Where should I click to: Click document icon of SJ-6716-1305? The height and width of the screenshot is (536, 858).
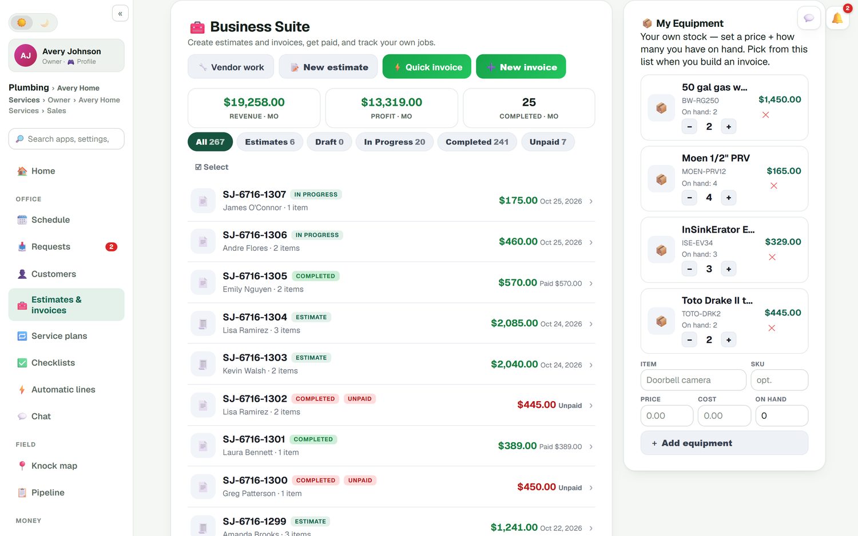203,283
